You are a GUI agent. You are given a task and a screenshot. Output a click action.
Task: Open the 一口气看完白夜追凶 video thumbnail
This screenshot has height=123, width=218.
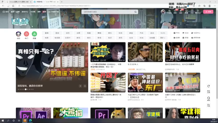[108, 52]
